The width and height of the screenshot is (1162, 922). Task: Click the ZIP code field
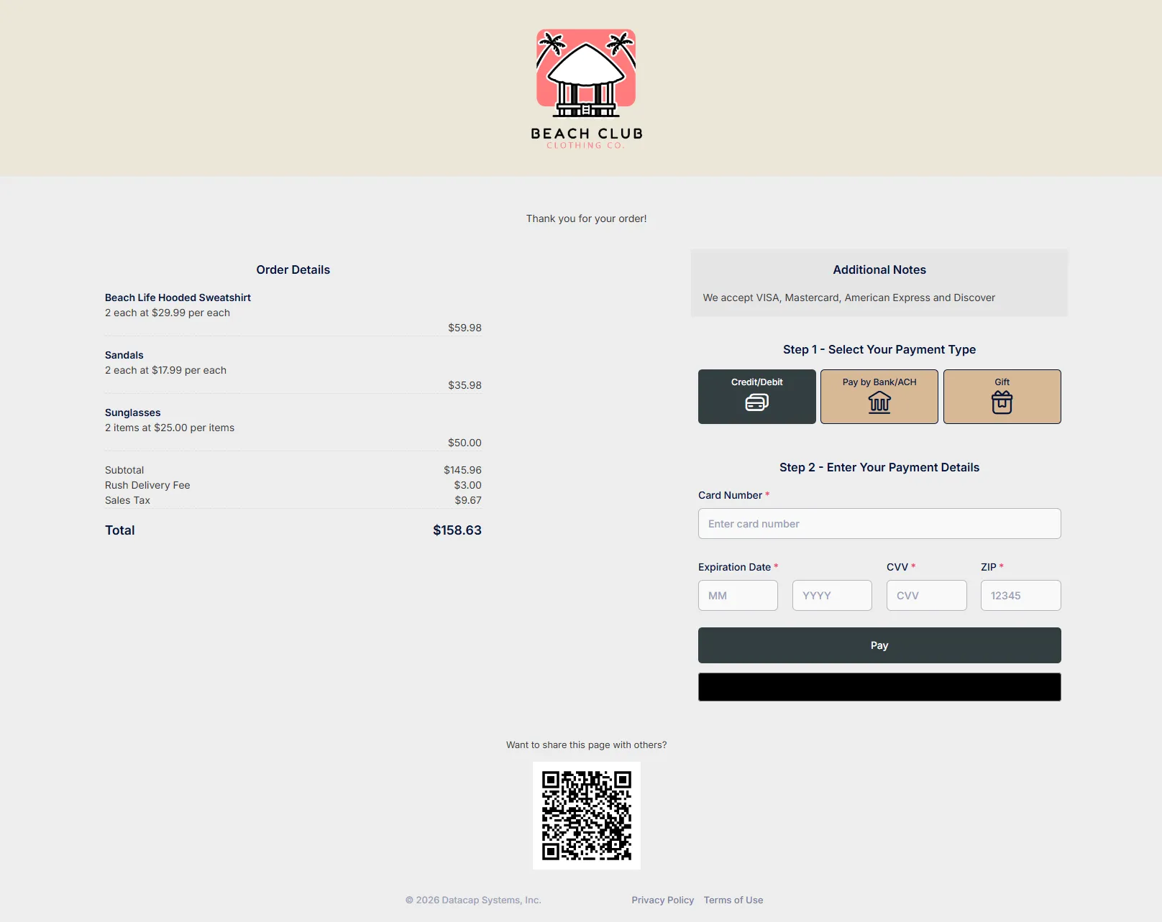coord(1020,596)
